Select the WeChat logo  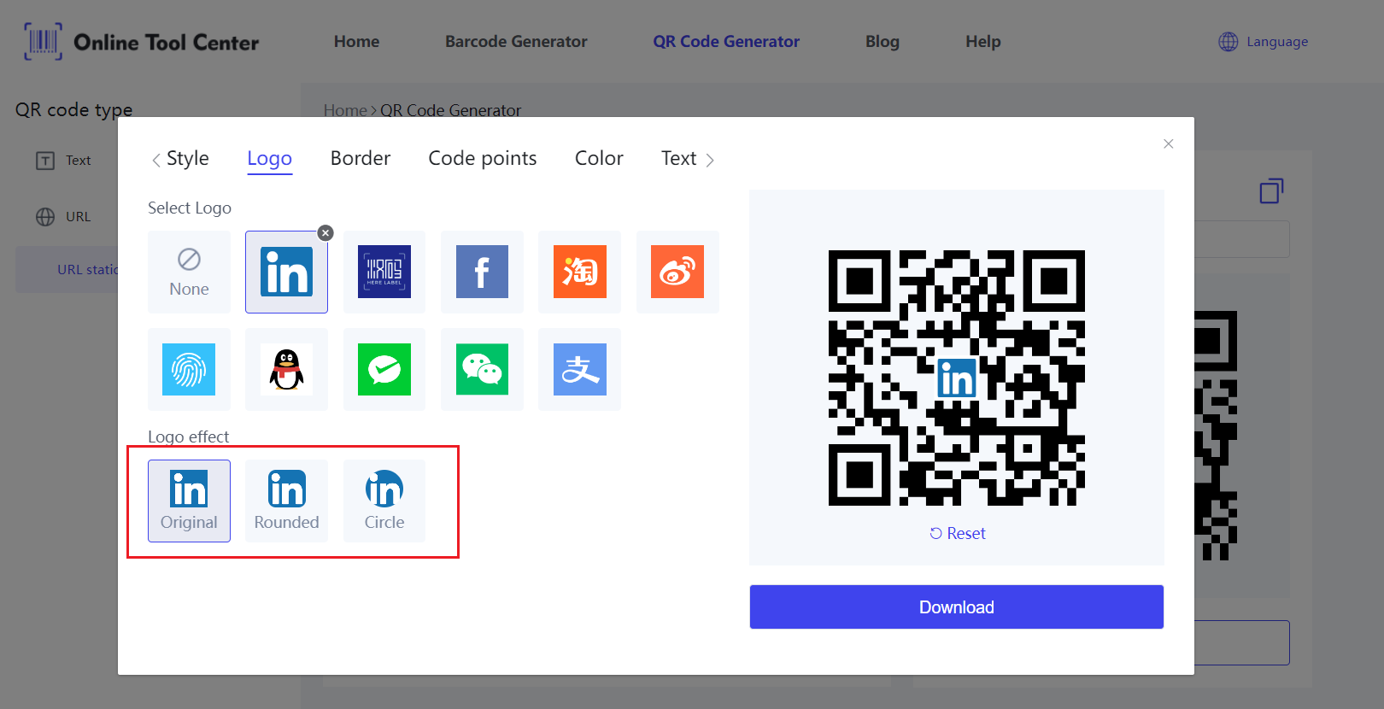[x=482, y=369]
